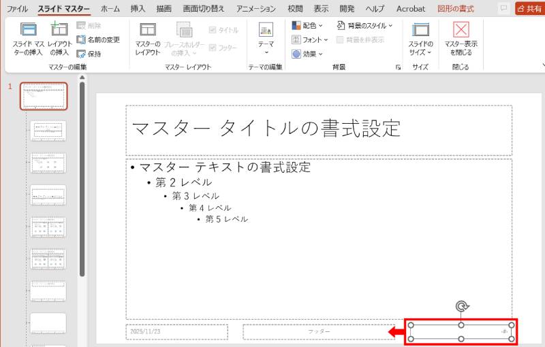
Task: Click the Delete (削除) button in ribbon
Action: (89, 25)
